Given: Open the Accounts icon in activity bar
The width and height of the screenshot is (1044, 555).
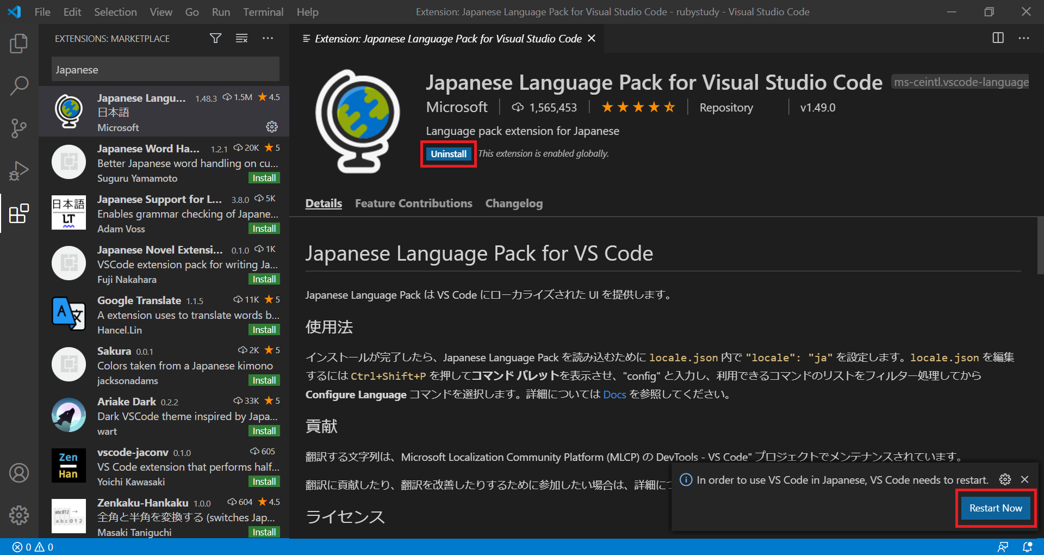Looking at the screenshot, I should click(x=19, y=473).
